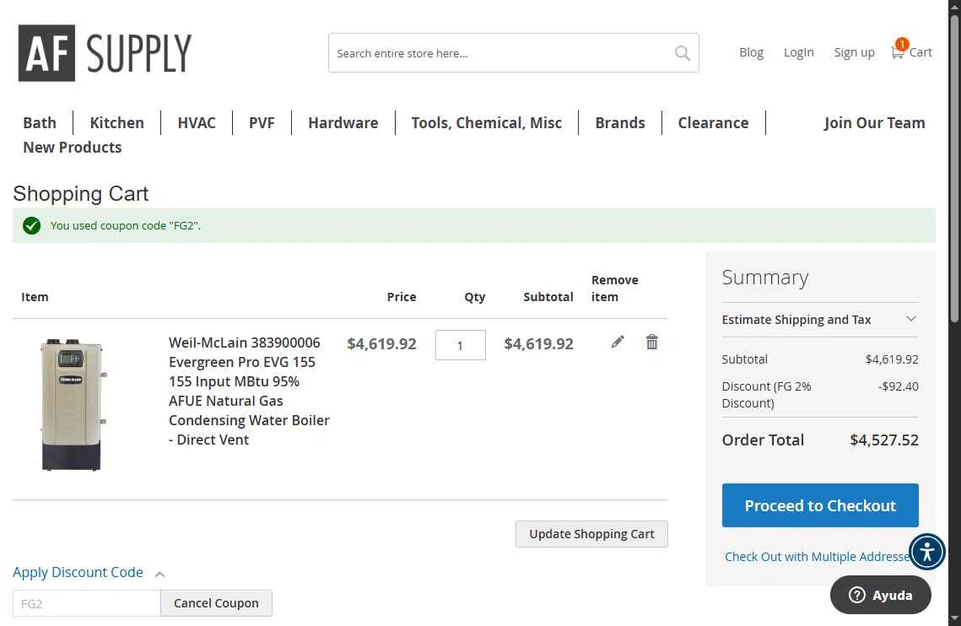Image resolution: width=961 pixels, height=626 pixels.
Task: Open the PVF category menu
Action: pos(262,122)
